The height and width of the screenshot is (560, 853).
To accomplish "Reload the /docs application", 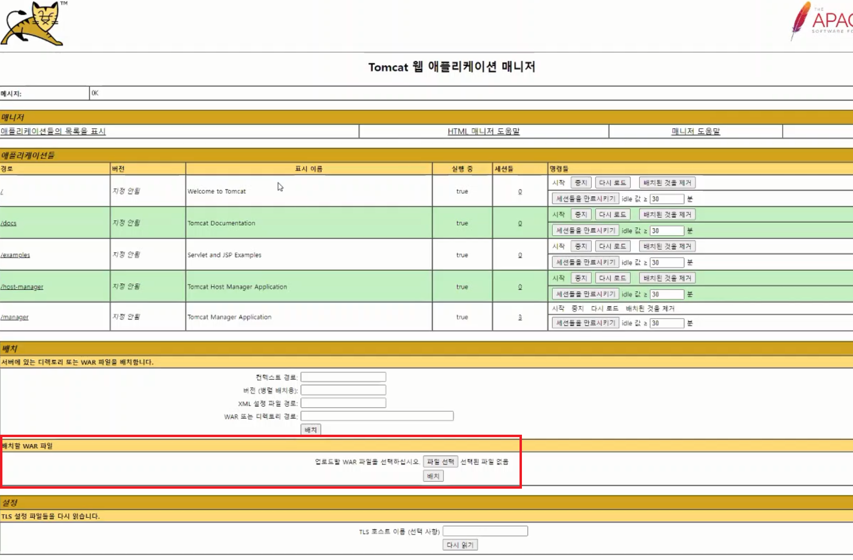I will (613, 214).
